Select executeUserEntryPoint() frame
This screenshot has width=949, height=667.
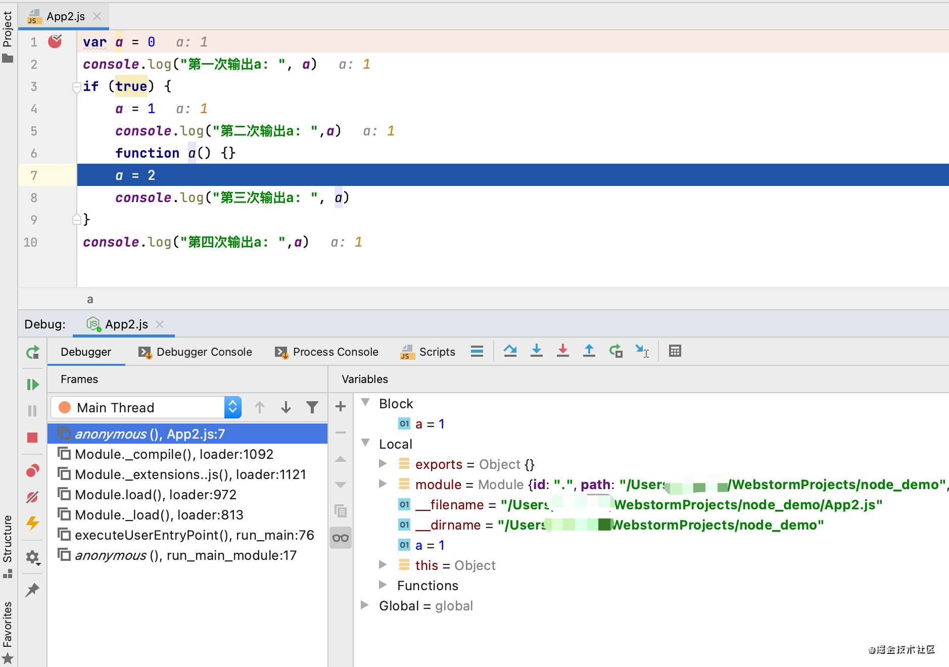coord(187,535)
